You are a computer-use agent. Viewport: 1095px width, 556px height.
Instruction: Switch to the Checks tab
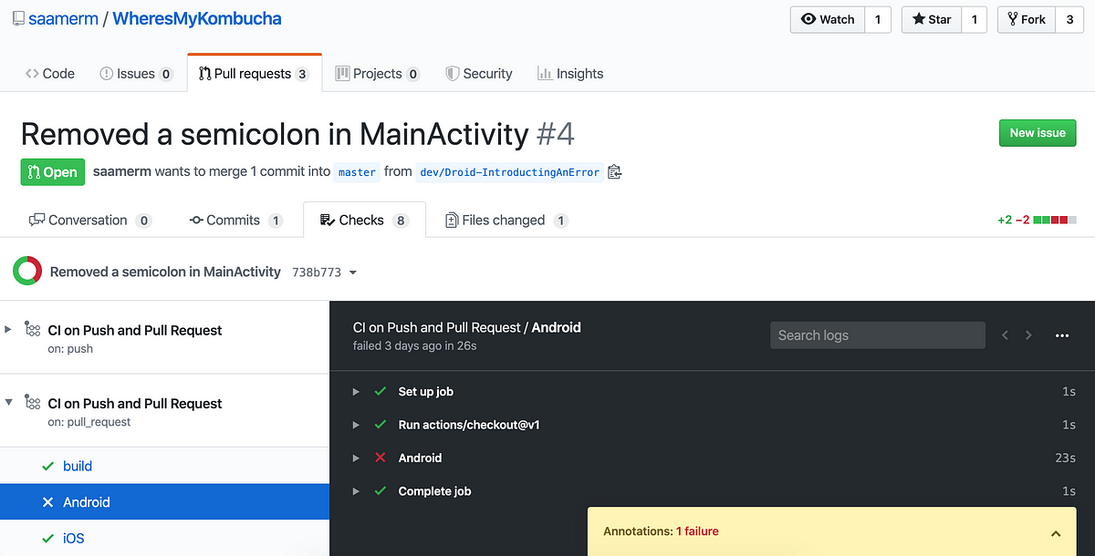coord(364,220)
